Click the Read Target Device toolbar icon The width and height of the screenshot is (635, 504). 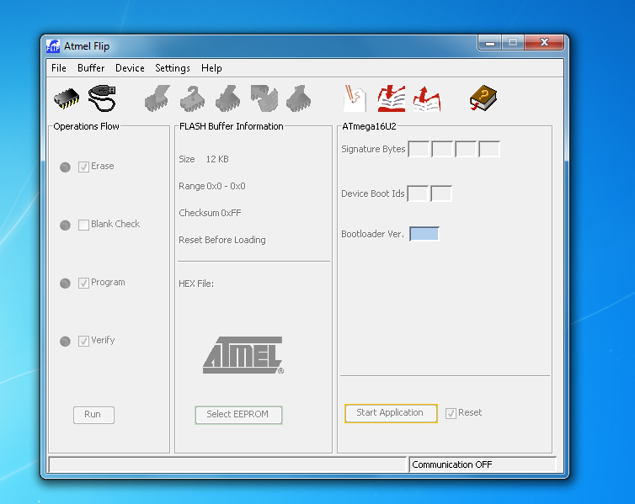[298, 98]
